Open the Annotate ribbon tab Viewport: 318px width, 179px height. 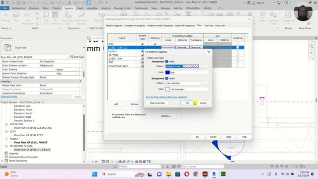(x=92, y=8)
